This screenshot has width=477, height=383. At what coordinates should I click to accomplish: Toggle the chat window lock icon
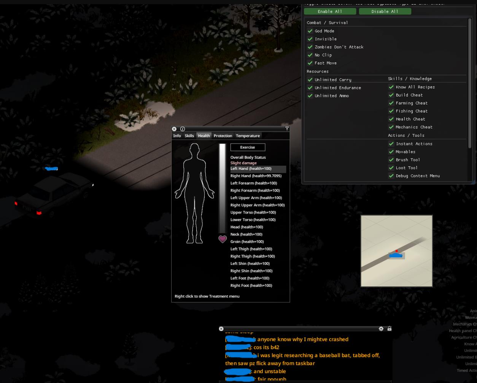click(x=389, y=329)
